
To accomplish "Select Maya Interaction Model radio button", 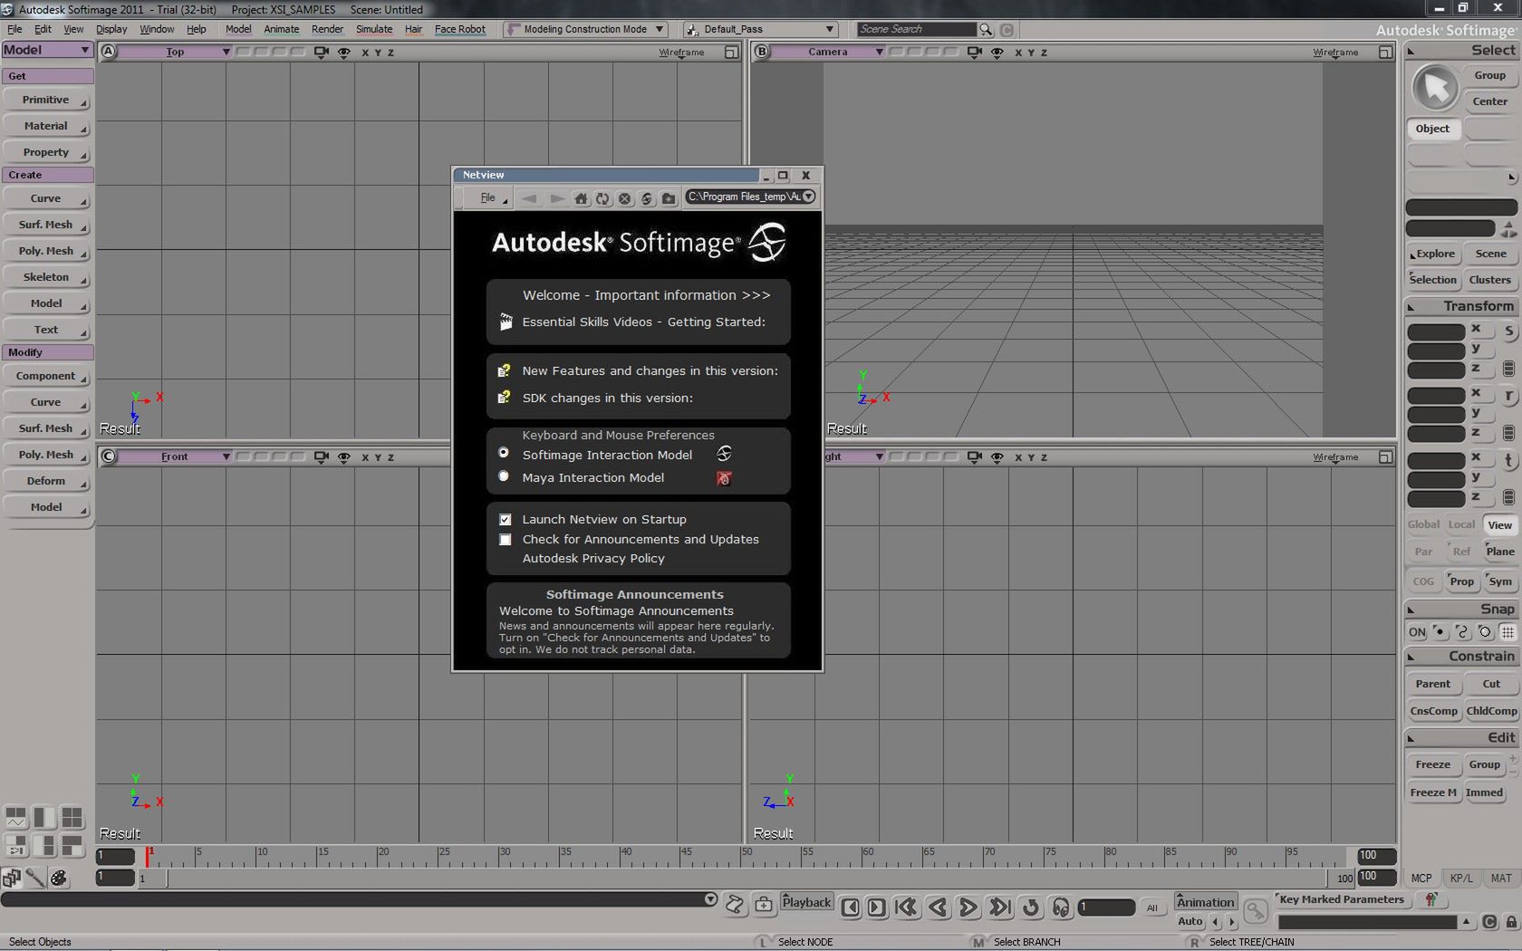I will point(504,477).
